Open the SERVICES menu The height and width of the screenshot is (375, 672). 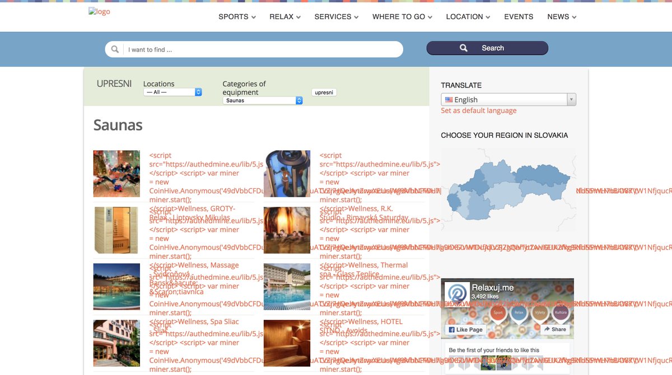pyautogui.click(x=337, y=17)
